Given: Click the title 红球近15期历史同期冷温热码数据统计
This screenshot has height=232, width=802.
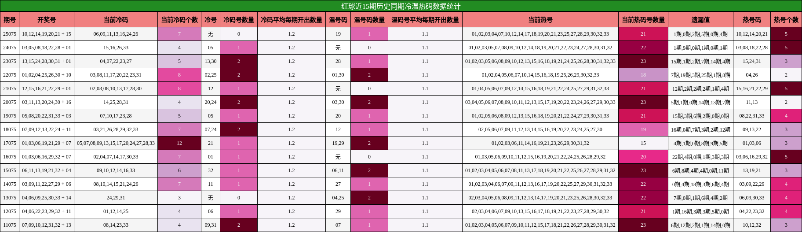Looking at the screenshot, I should [401, 6].
